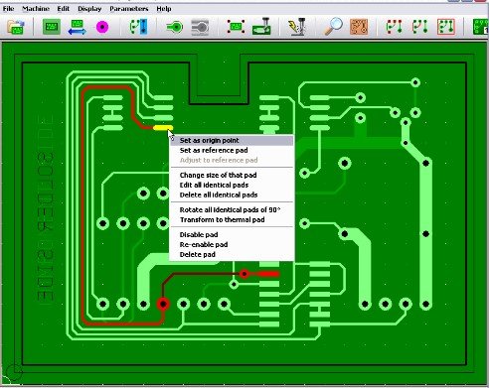The height and width of the screenshot is (388, 489).
Task: Click milling tool on board icon
Action: (261, 27)
